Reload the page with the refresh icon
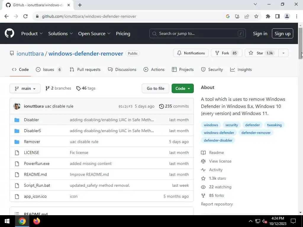 [25, 17]
